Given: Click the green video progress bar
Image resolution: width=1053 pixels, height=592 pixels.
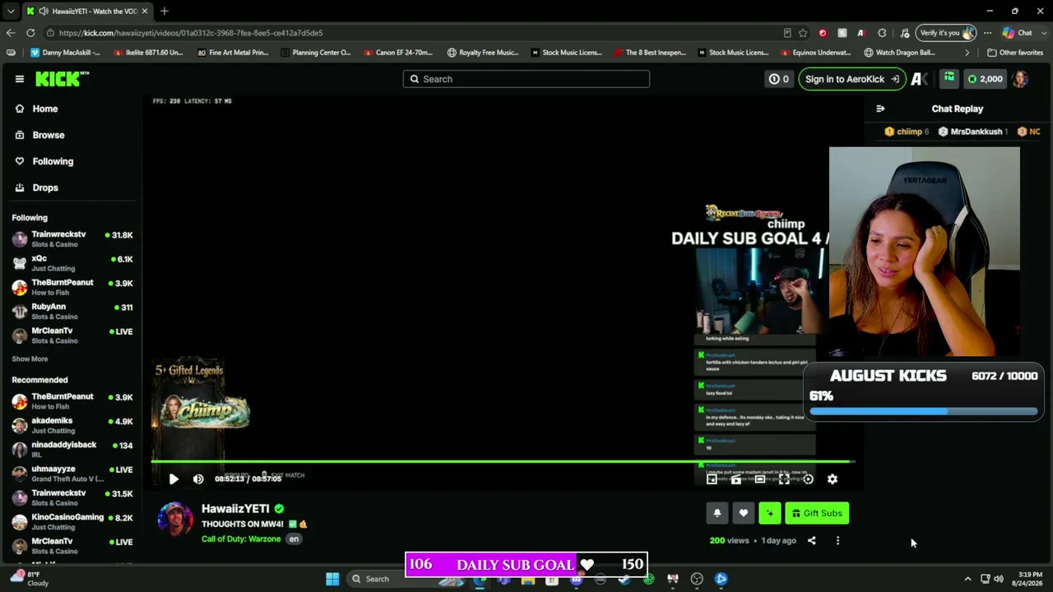Looking at the screenshot, I should tap(503, 462).
